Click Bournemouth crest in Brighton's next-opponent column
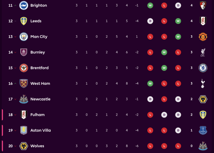 click(203, 5)
